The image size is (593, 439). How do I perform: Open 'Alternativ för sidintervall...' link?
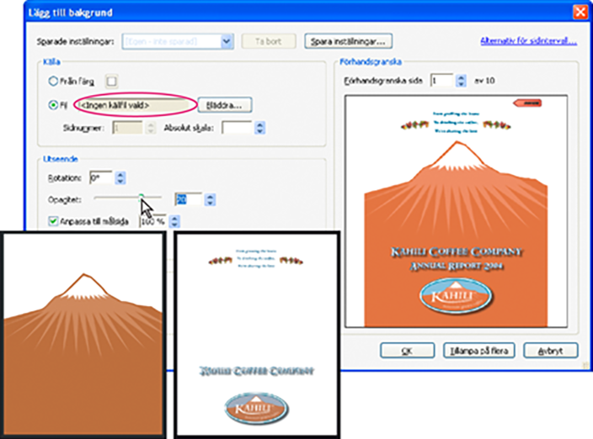[528, 40]
